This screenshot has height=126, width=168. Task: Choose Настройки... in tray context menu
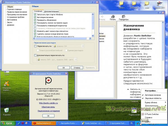point(154,91)
